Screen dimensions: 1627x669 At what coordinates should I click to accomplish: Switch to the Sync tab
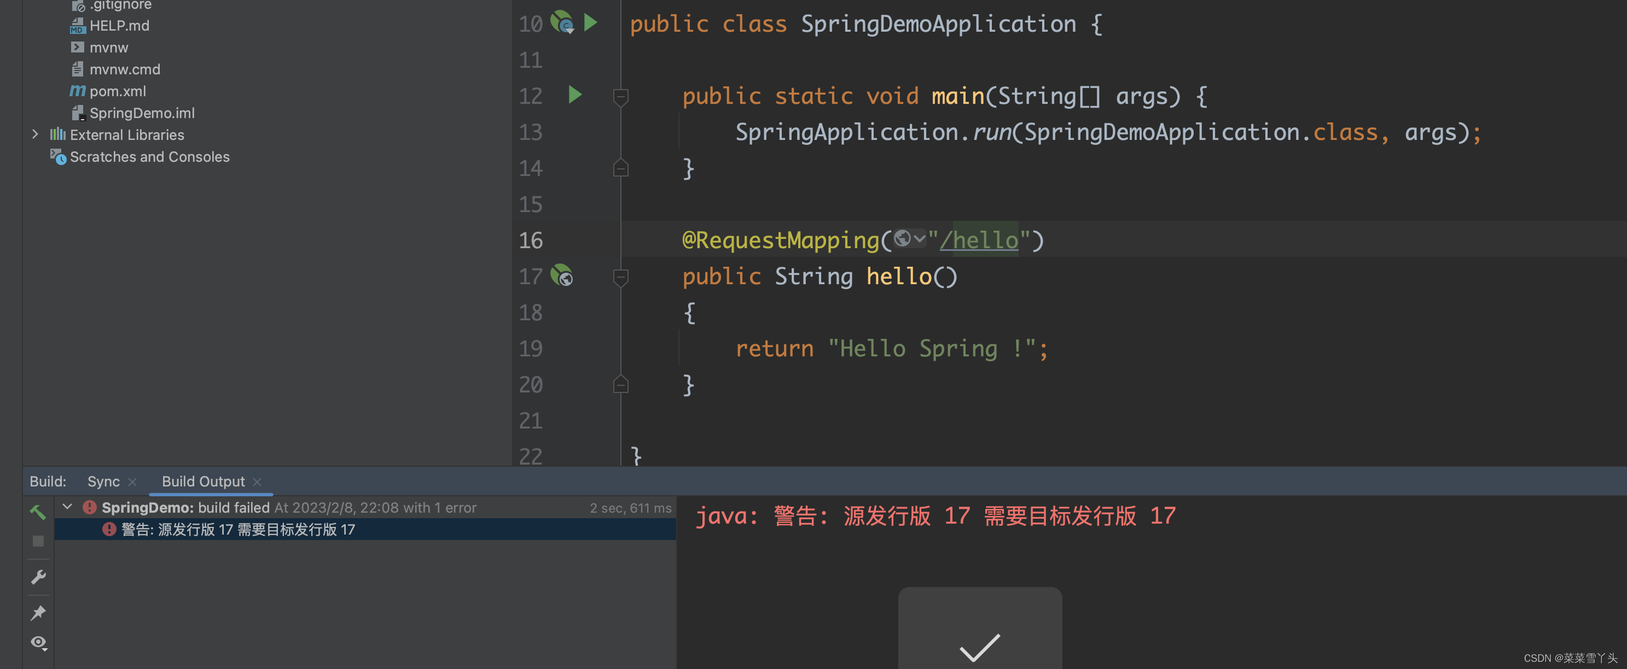[x=103, y=482]
